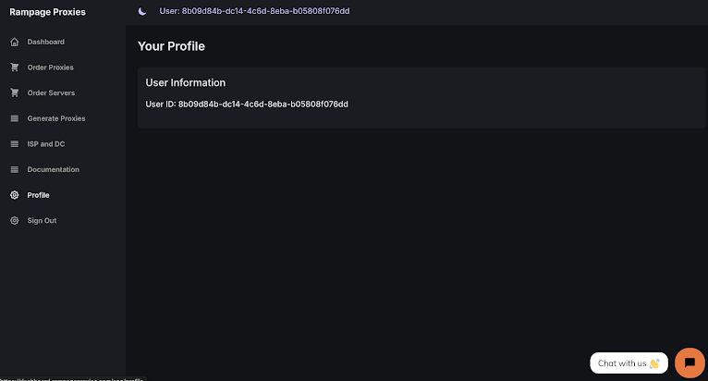Viewport: 708px width, 381px height.
Task: Go to Order Proxies page
Action: point(51,68)
